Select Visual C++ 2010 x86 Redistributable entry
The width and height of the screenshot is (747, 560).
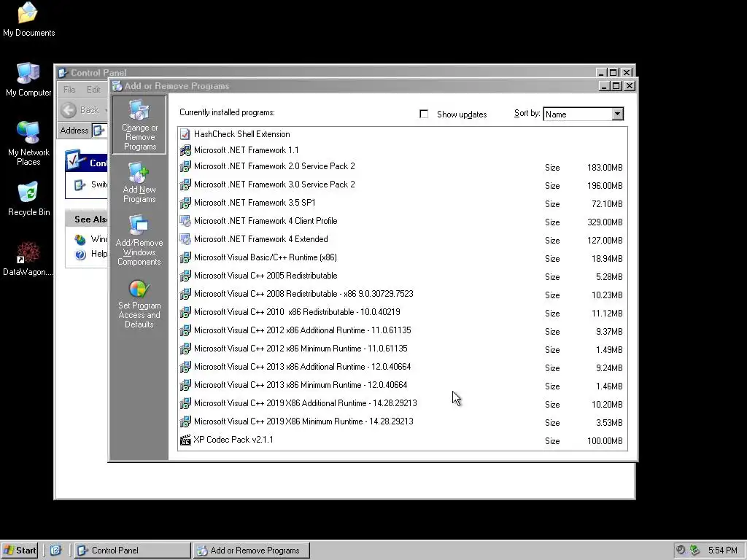[x=403, y=312]
